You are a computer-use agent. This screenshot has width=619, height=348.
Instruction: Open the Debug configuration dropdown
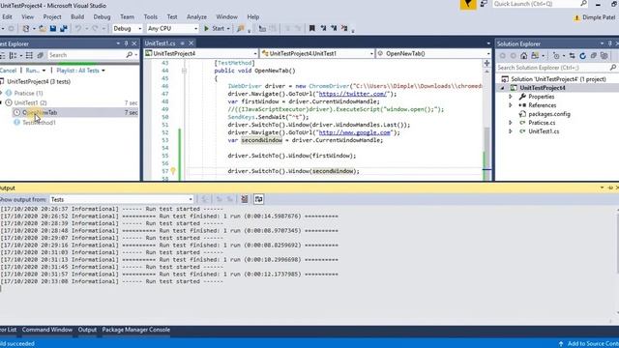(x=127, y=28)
